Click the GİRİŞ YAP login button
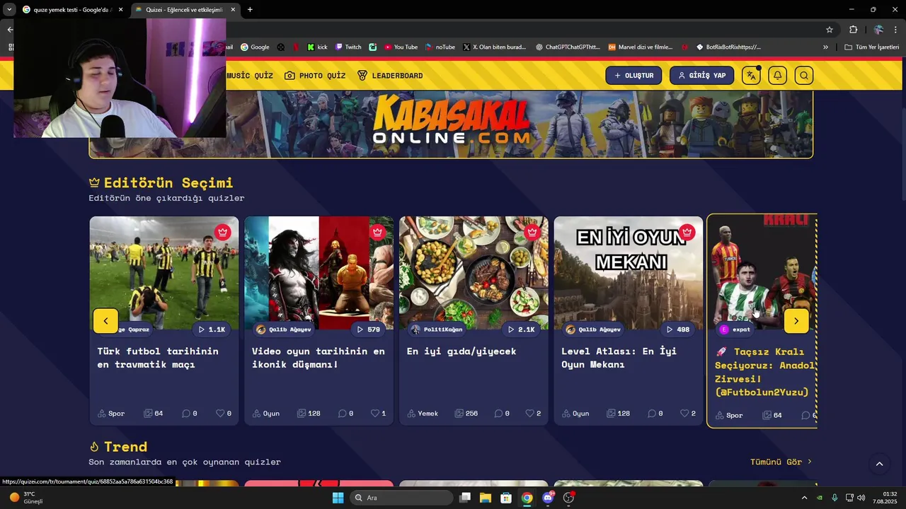This screenshot has width=906, height=509. coord(701,76)
